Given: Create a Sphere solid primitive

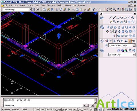Looking at the screenshot, I should click(123, 27).
